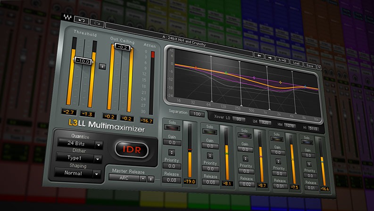Click third band Release field 0.02
Image resolution: width=374 pixels, height=211 pixels.
(x=247, y=184)
